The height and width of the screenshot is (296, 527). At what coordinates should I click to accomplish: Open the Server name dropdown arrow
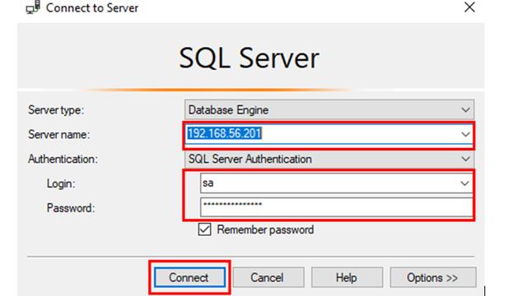465,135
